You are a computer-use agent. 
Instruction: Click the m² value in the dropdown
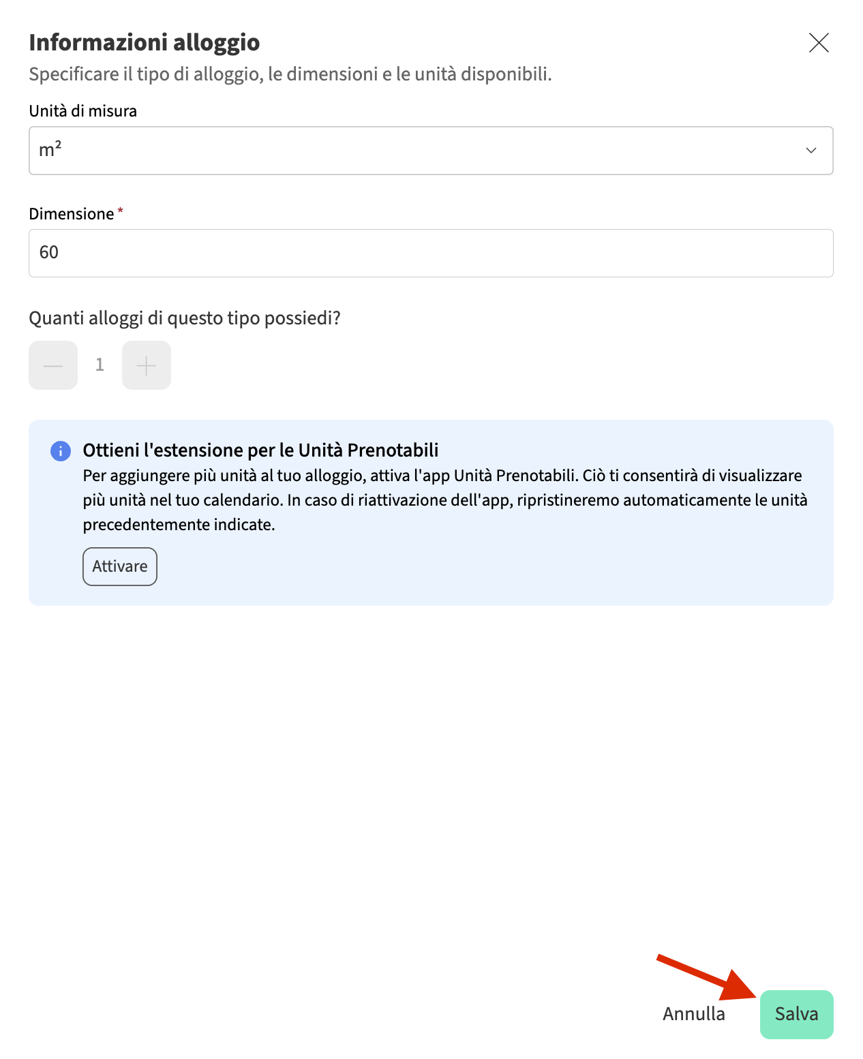50,150
